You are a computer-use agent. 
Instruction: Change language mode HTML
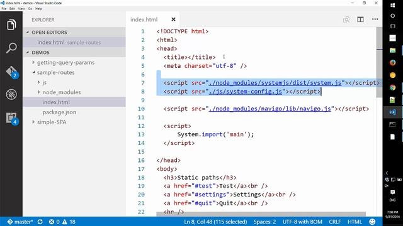[355, 222]
